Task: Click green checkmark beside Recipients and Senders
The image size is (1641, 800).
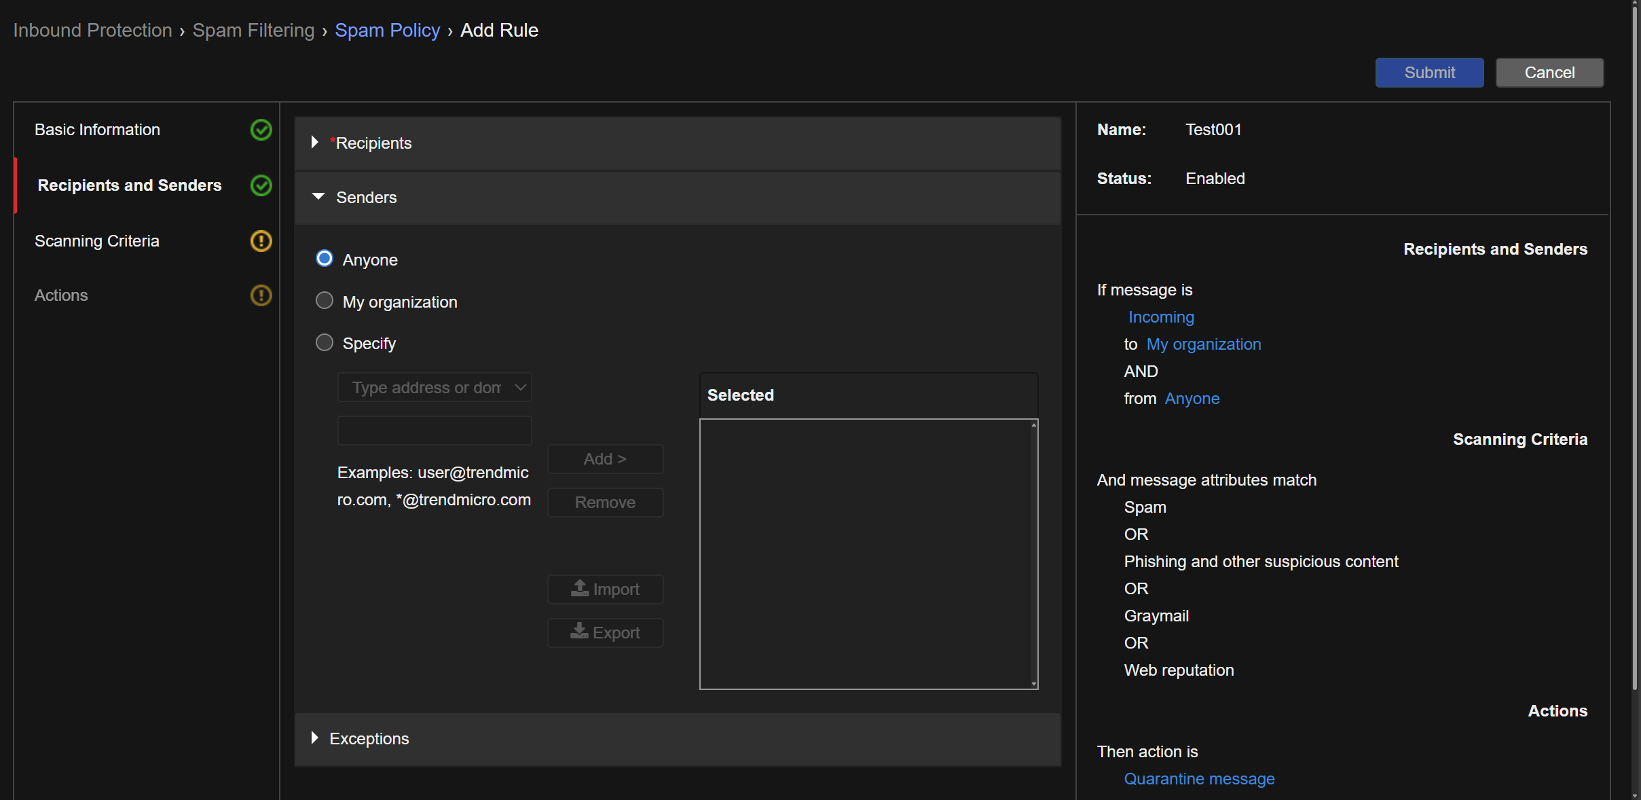Action: [x=261, y=185]
